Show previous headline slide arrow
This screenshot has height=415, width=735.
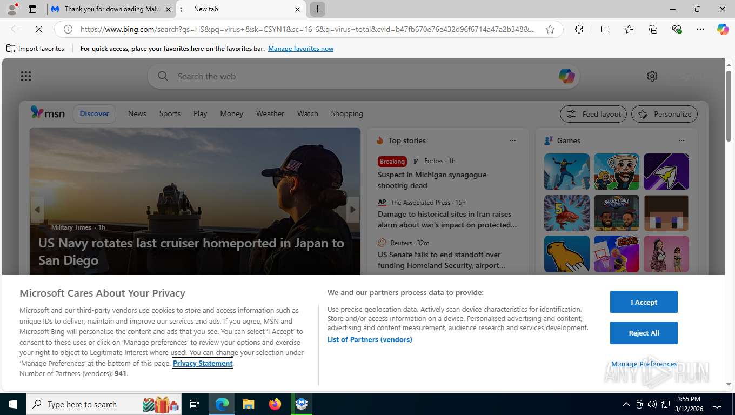click(37, 210)
